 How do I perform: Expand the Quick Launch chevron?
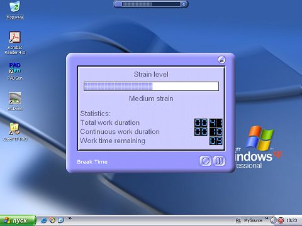pos(70,218)
